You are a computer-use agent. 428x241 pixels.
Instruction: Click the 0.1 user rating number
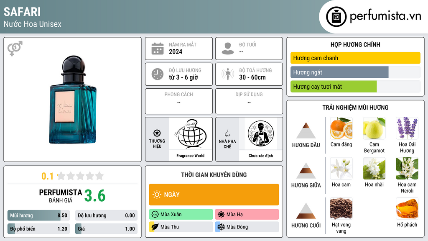click(48, 176)
